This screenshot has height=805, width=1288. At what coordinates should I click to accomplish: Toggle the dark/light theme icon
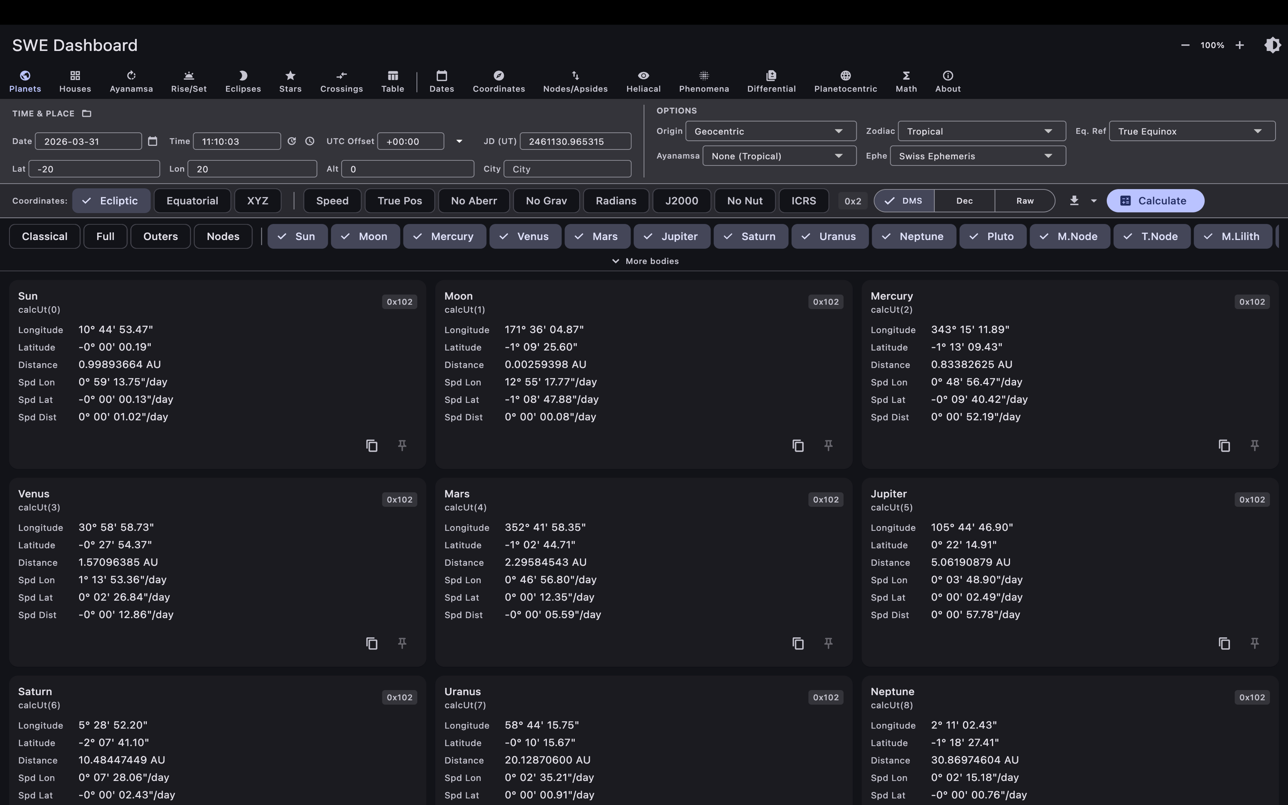pos(1272,45)
